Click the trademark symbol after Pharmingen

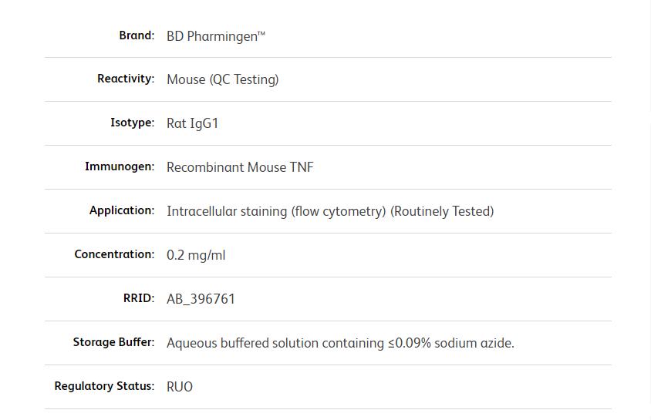(261, 33)
